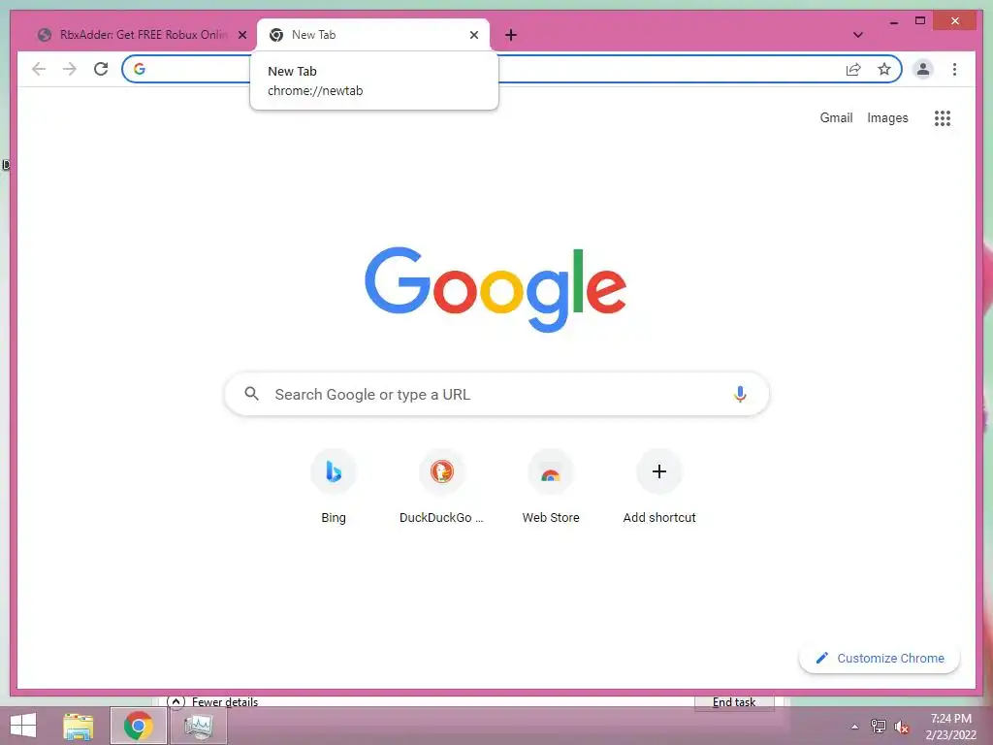Open the profile avatar menu
The height and width of the screenshot is (745, 993).
tap(923, 69)
